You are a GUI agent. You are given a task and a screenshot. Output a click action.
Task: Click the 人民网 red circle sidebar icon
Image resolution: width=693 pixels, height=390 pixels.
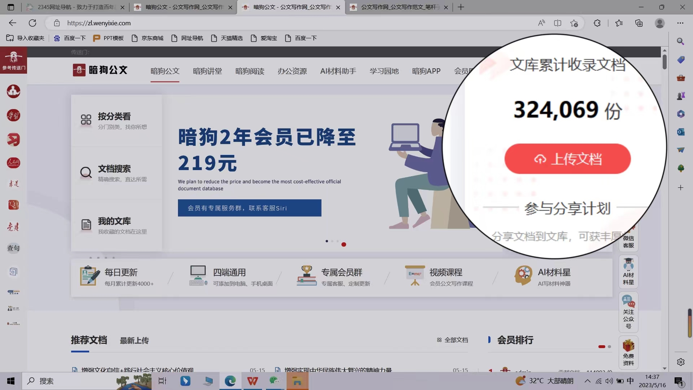click(x=13, y=163)
